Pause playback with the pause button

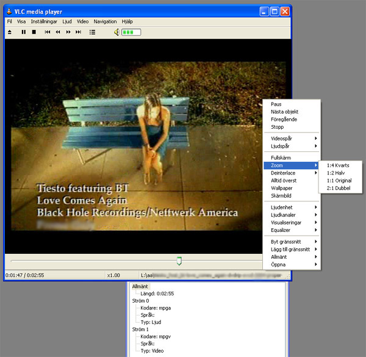(24, 32)
